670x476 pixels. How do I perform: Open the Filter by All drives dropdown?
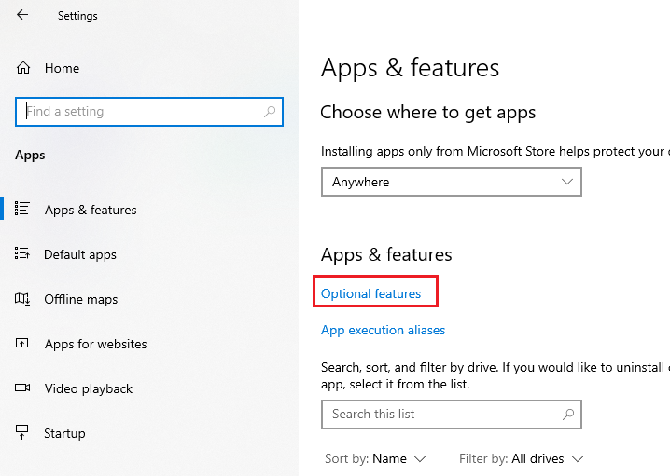[522, 459]
